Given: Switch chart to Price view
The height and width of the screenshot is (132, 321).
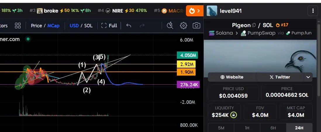Looking at the screenshot, I should click(37, 26).
